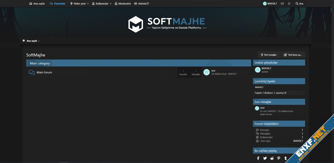Screen dimensions: 334x163
Task: Click the avatar beside the latest test post
Action: [207, 72]
